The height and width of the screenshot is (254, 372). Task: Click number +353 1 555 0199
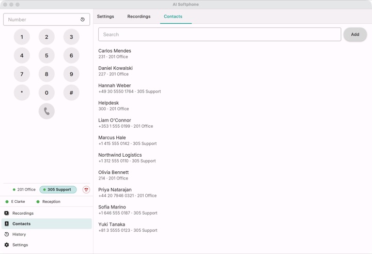pos(114,126)
